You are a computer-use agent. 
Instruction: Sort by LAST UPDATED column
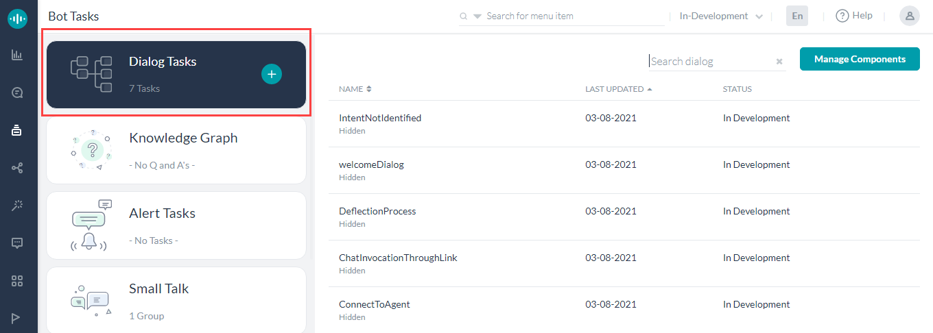click(618, 89)
